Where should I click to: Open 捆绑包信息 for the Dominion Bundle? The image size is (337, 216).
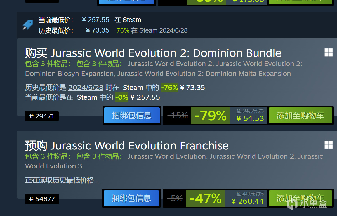[x=132, y=115]
